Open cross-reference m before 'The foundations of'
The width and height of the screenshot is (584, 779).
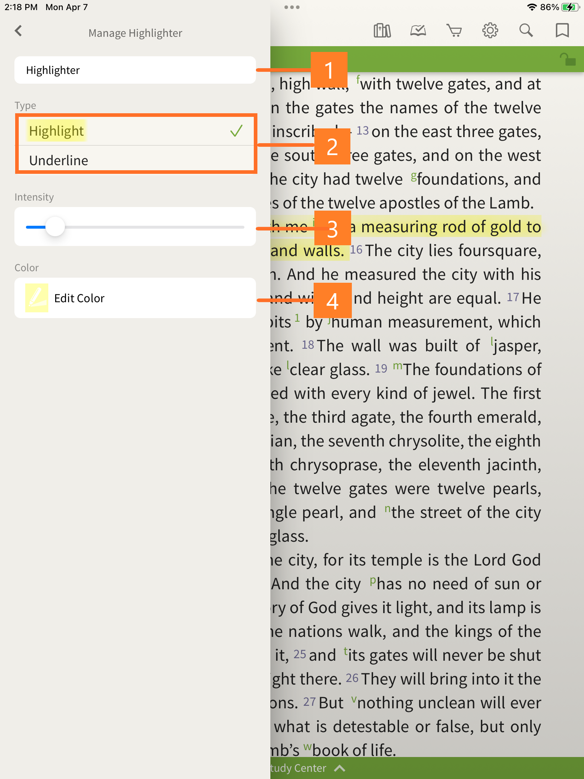pos(398,366)
